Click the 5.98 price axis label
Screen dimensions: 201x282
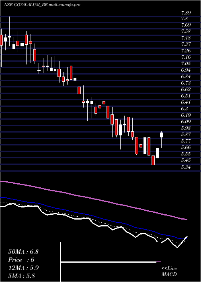point(186,128)
